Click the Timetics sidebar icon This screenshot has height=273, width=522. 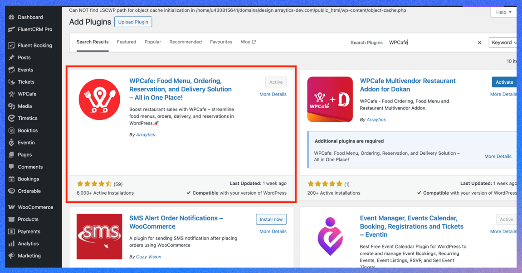pos(12,118)
